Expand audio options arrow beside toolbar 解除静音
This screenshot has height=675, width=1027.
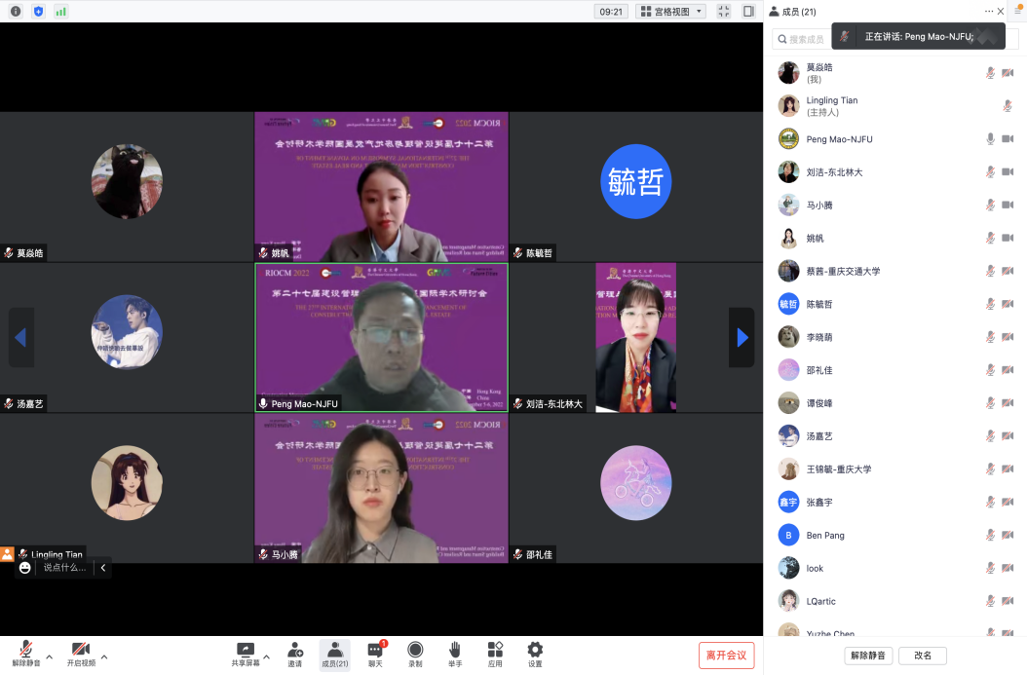(49, 656)
